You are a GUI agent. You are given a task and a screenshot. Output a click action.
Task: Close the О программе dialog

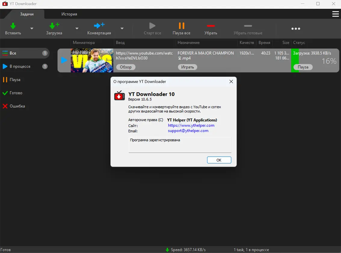231,82
